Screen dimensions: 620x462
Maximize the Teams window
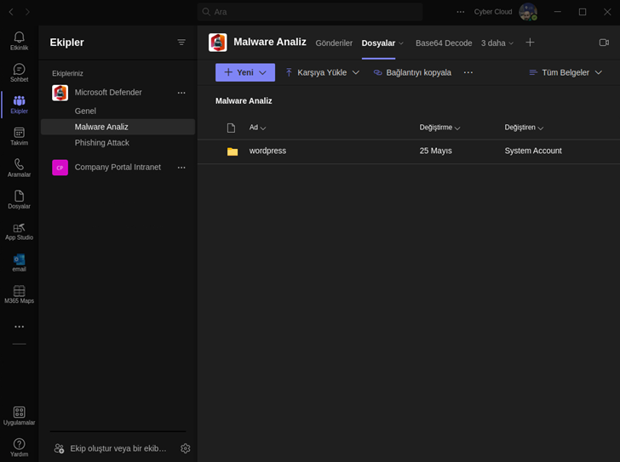tap(583, 12)
